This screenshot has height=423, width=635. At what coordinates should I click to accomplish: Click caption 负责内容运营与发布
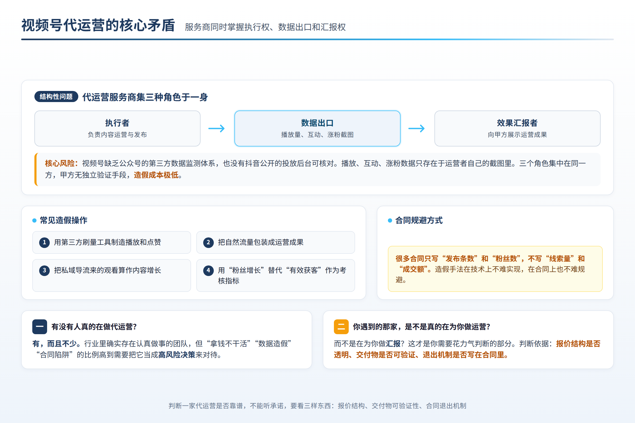(117, 135)
